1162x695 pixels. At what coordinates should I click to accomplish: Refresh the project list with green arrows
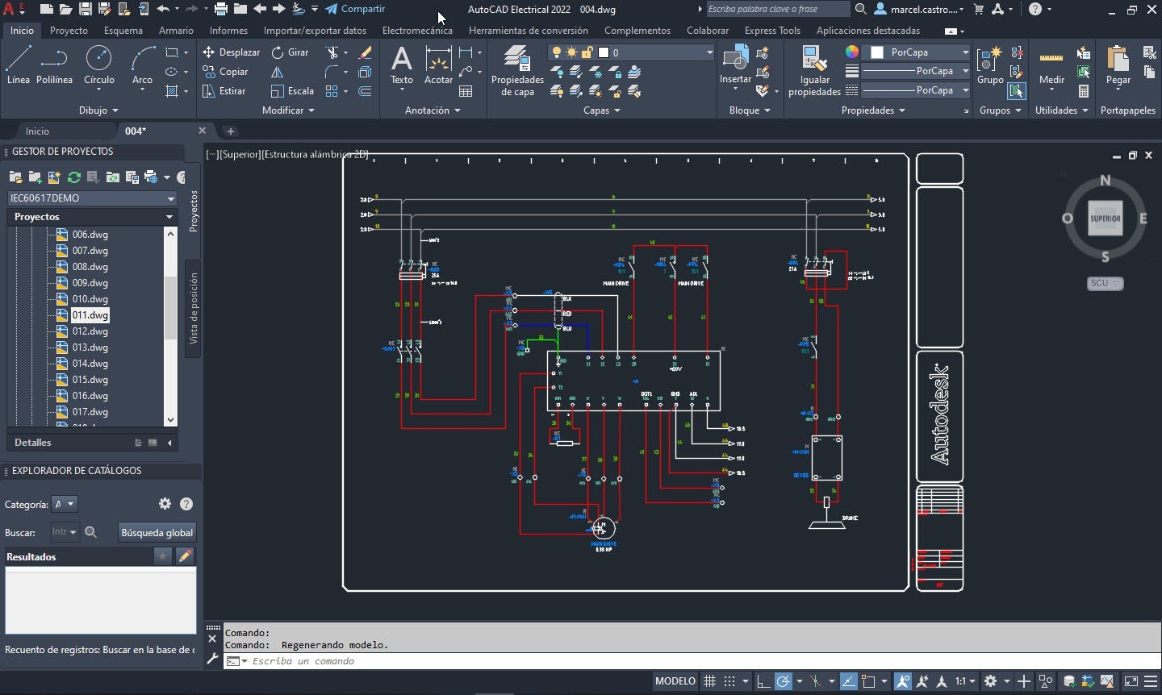tap(73, 177)
